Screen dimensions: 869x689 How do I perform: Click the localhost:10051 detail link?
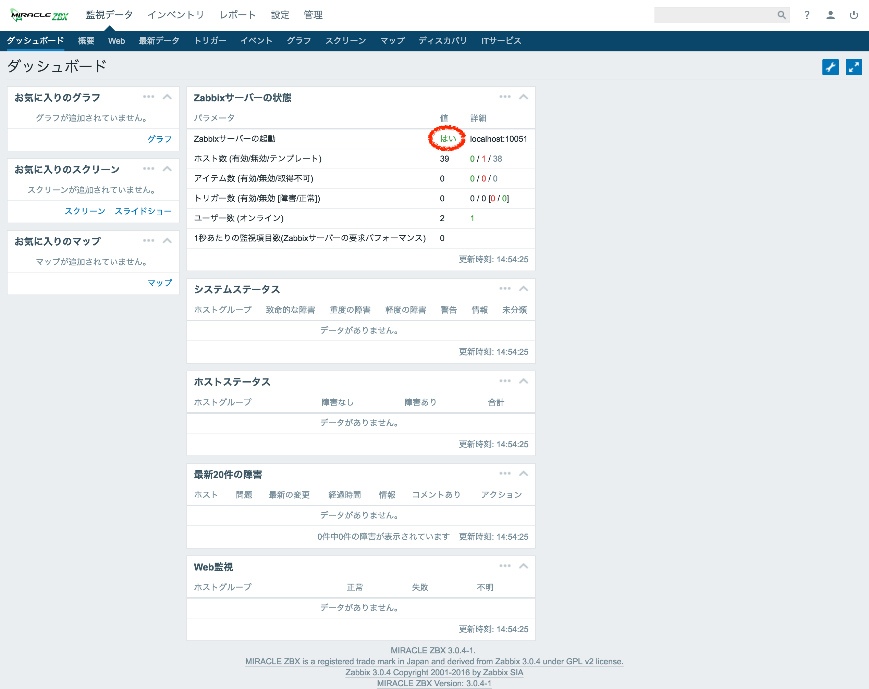tap(498, 139)
